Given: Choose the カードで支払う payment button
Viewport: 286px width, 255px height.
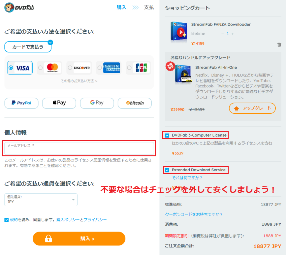Looking at the screenshot, I should 28,47.
